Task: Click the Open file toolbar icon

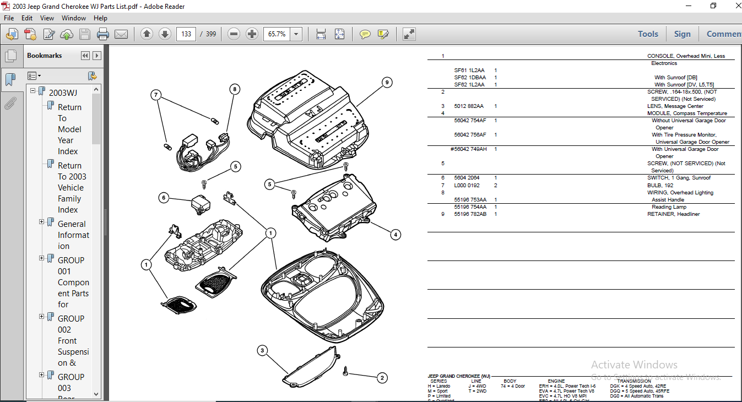Action: (12, 34)
